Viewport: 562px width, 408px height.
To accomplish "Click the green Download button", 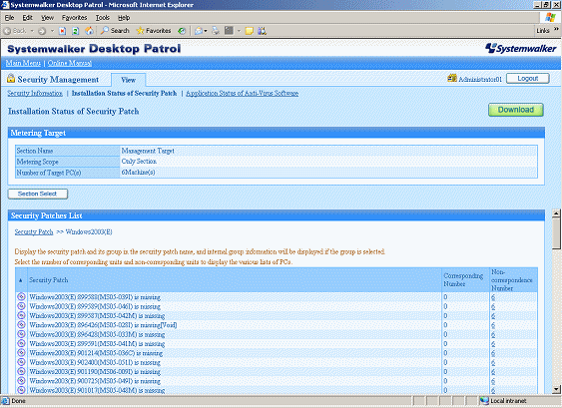I will point(516,110).
